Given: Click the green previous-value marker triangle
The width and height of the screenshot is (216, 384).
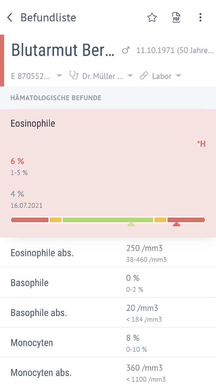Looking at the screenshot, I should coord(131,224).
